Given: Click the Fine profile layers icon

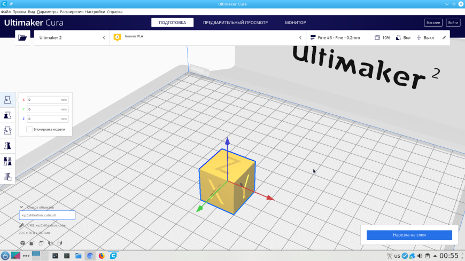Looking at the screenshot, I should click(313, 37).
